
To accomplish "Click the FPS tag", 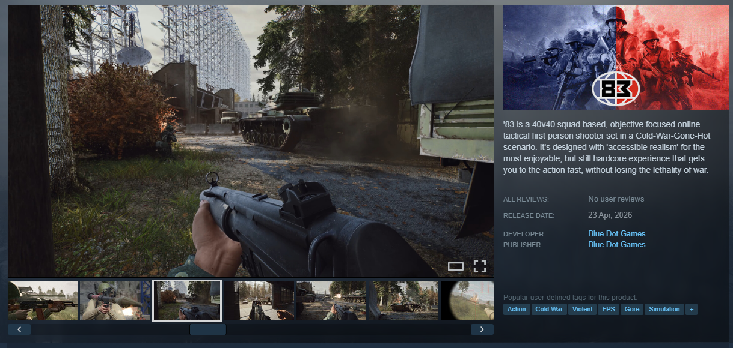I will pos(607,310).
